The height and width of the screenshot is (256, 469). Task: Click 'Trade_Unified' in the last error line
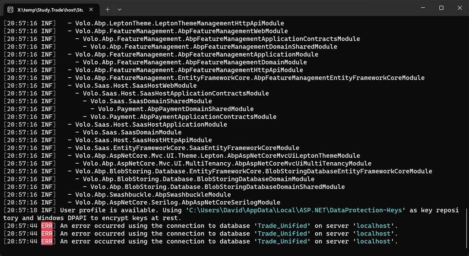pos(282,241)
